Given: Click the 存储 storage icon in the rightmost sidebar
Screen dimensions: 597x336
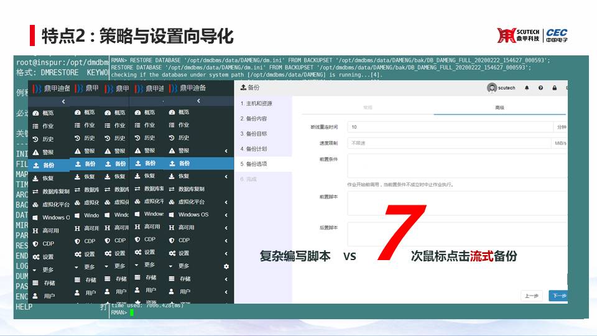Looking at the screenshot, I should (172, 279).
